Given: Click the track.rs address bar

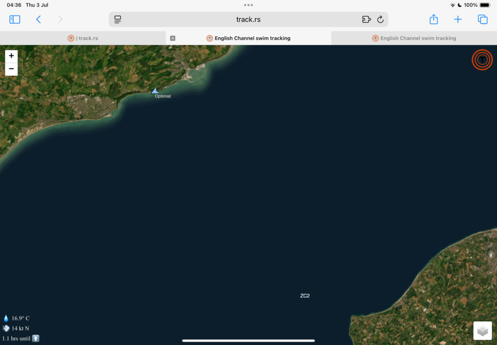Looking at the screenshot, I should (248, 19).
